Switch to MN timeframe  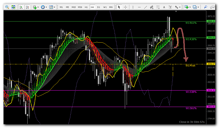111,7
